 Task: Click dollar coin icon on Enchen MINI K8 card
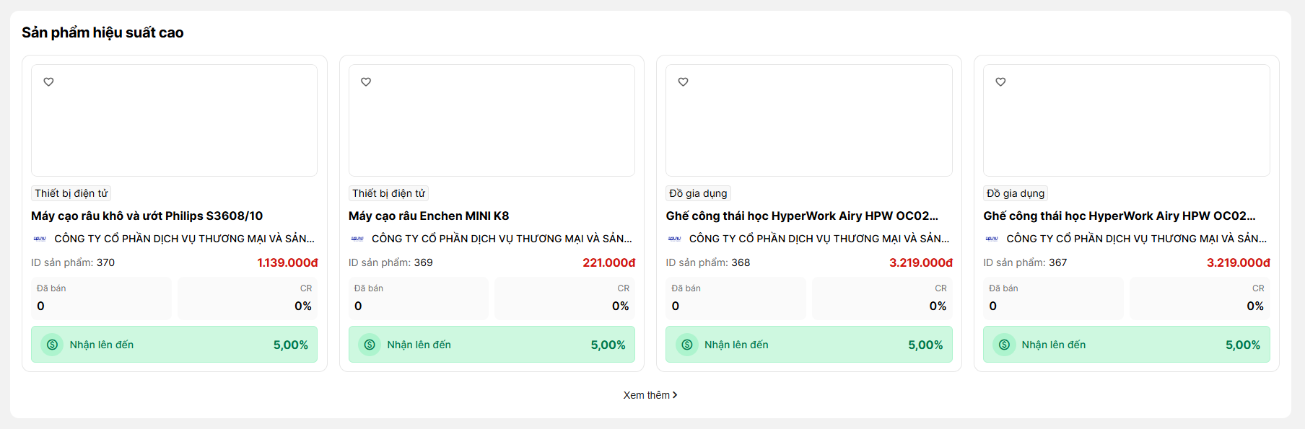coord(370,345)
